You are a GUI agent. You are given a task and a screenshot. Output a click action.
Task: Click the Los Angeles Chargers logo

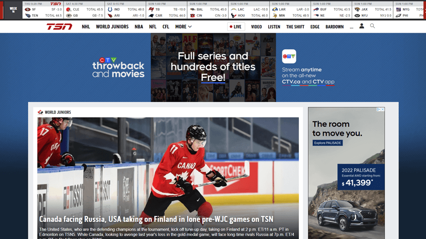click(234, 10)
